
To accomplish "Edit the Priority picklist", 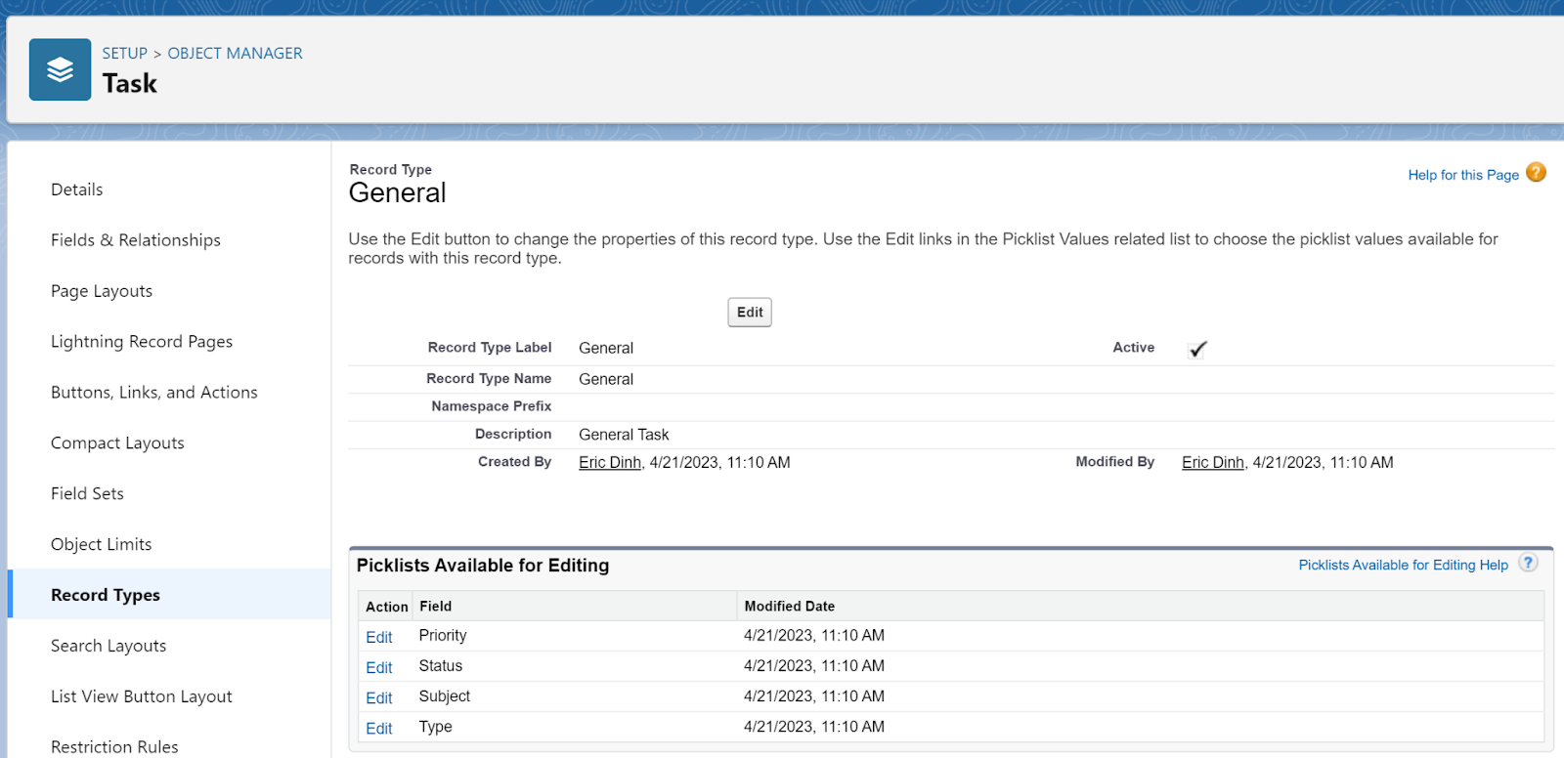I will [x=378, y=637].
